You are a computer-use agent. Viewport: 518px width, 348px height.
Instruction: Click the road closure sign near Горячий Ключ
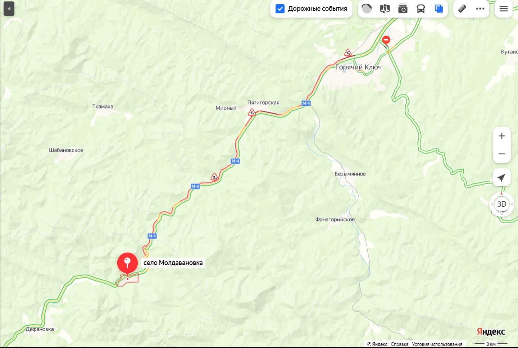point(386,40)
